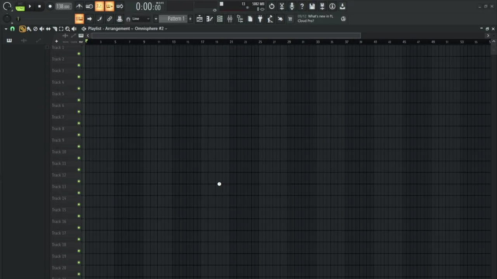Enable typing keyboard to piano toggle

coord(79,19)
